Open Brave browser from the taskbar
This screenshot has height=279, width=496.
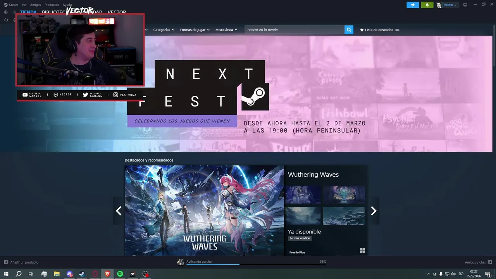pos(107,274)
